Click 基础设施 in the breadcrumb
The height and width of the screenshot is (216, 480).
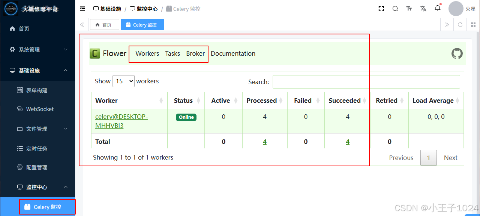point(107,9)
